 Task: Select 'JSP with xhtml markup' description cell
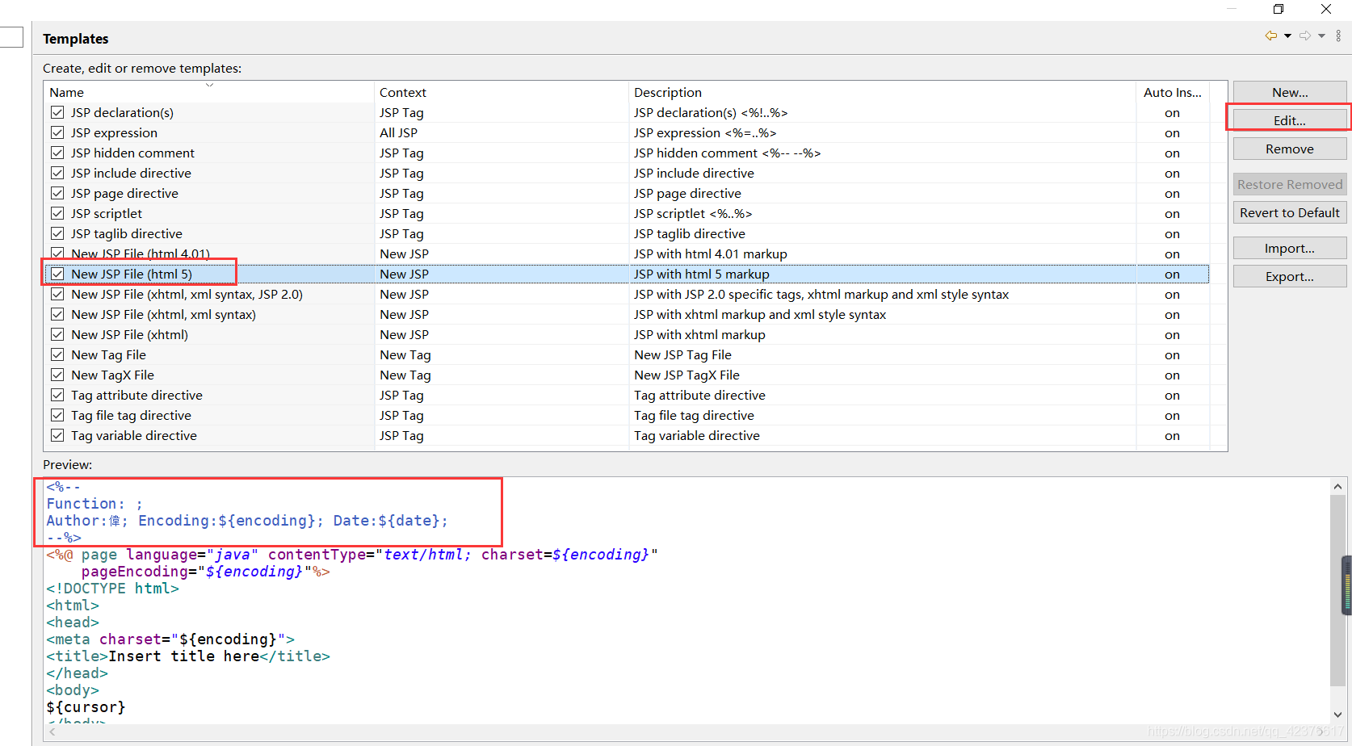(x=699, y=334)
